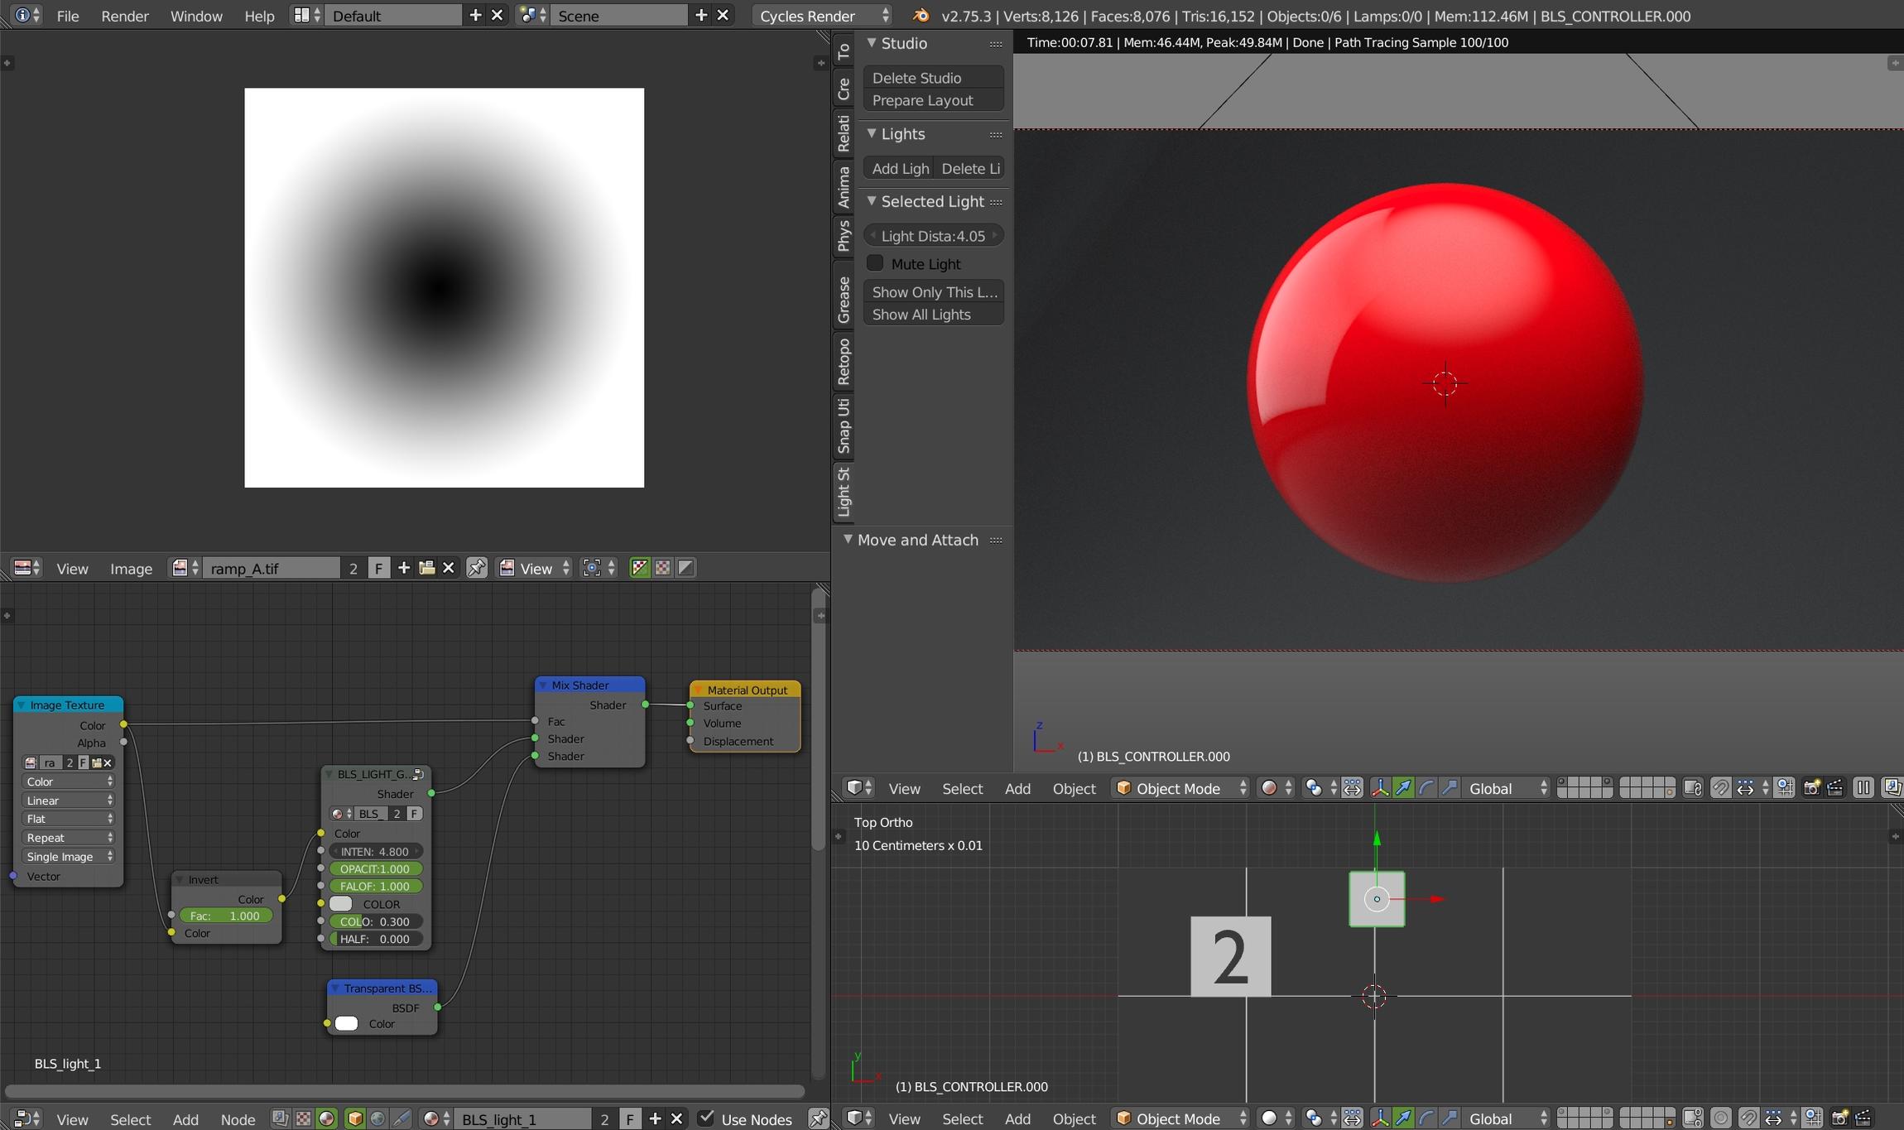The width and height of the screenshot is (1904, 1130).
Task: Click the Transparent BSDF color swatch
Action: click(x=347, y=1023)
